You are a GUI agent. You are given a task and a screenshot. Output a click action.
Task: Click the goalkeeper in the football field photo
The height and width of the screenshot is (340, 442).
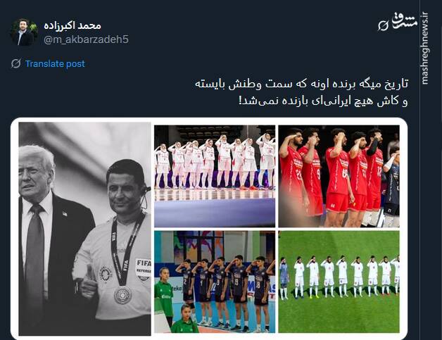pyautogui.click(x=284, y=277)
